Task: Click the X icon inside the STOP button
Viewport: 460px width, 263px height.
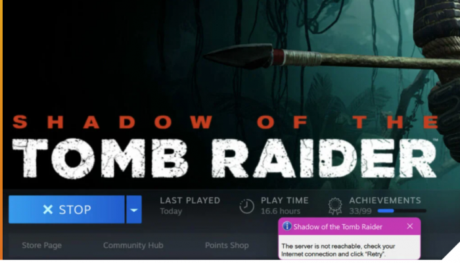Action: (48, 210)
